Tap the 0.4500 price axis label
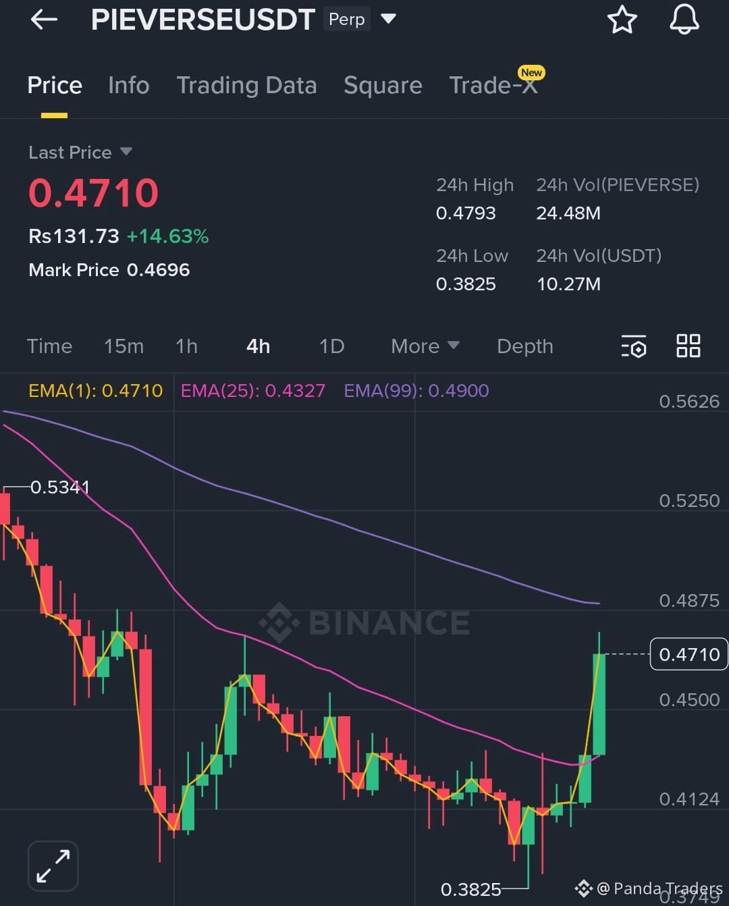This screenshot has height=906, width=729. pyautogui.click(x=689, y=700)
